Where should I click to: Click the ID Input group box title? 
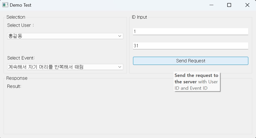click(139, 17)
